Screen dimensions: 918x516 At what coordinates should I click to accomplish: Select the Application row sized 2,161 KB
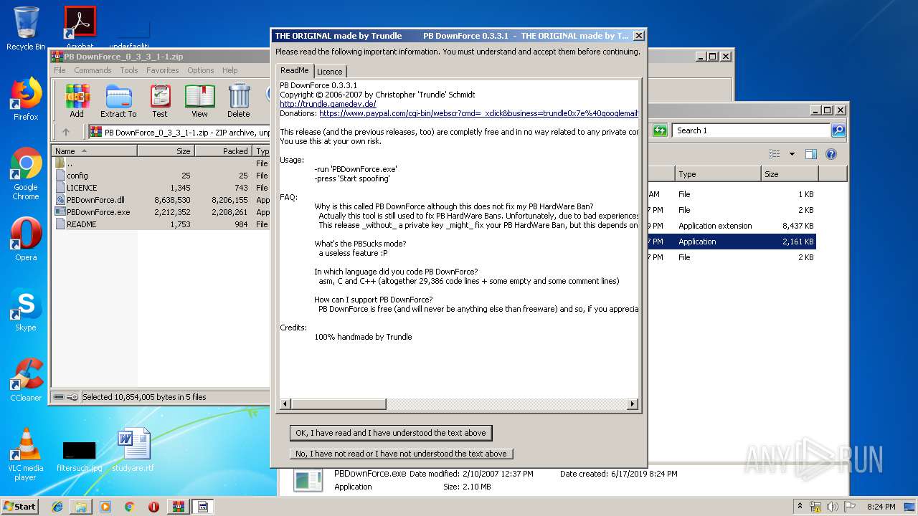point(732,242)
